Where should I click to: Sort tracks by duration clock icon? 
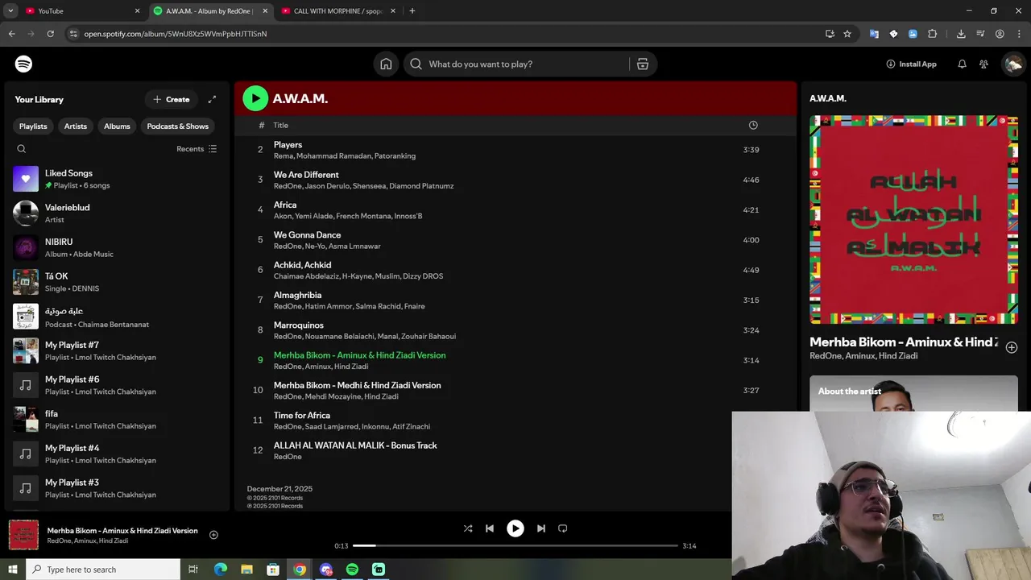tap(753, 125)
